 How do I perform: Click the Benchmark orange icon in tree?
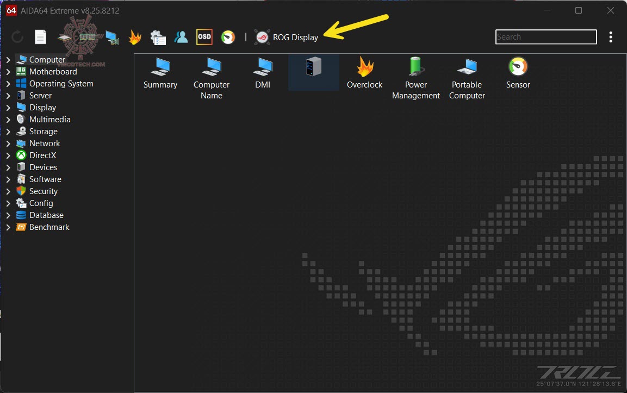click(x=21, y=227)
